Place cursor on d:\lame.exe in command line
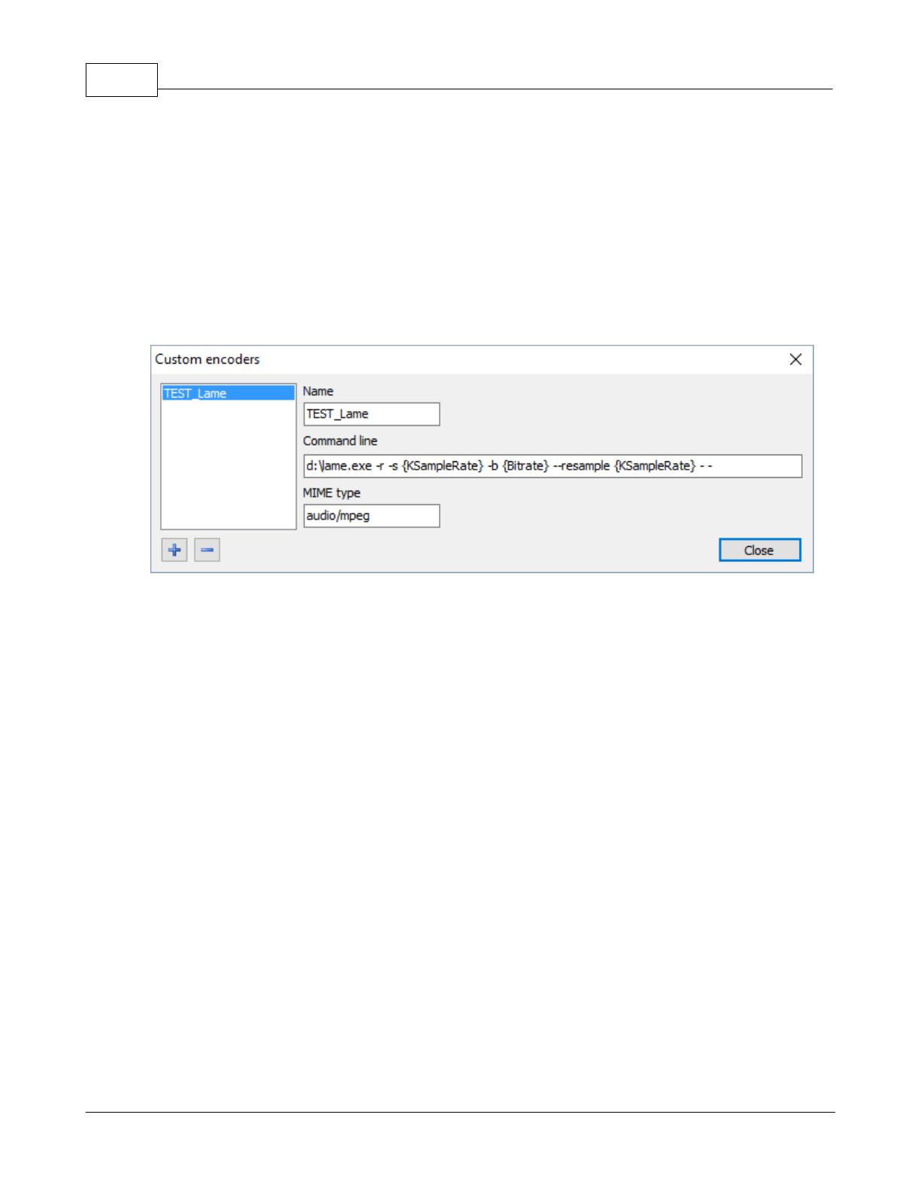920x1190 pixels. (339, 466)
